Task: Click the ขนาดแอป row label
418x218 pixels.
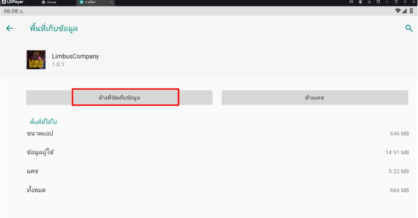Action: tap(40, 133)
